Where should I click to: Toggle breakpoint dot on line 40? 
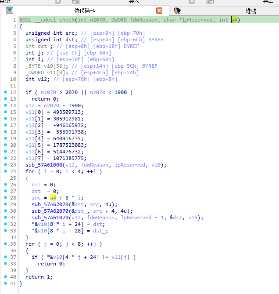pos(5,277)
